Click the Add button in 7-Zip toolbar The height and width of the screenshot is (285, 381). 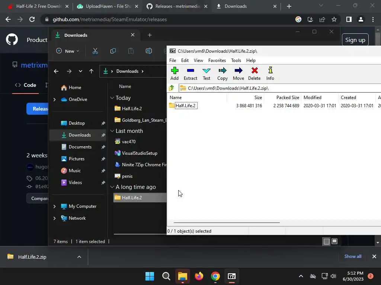175,73
